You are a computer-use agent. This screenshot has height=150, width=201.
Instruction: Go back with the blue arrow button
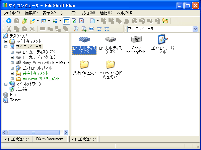[x=9, y=21]
